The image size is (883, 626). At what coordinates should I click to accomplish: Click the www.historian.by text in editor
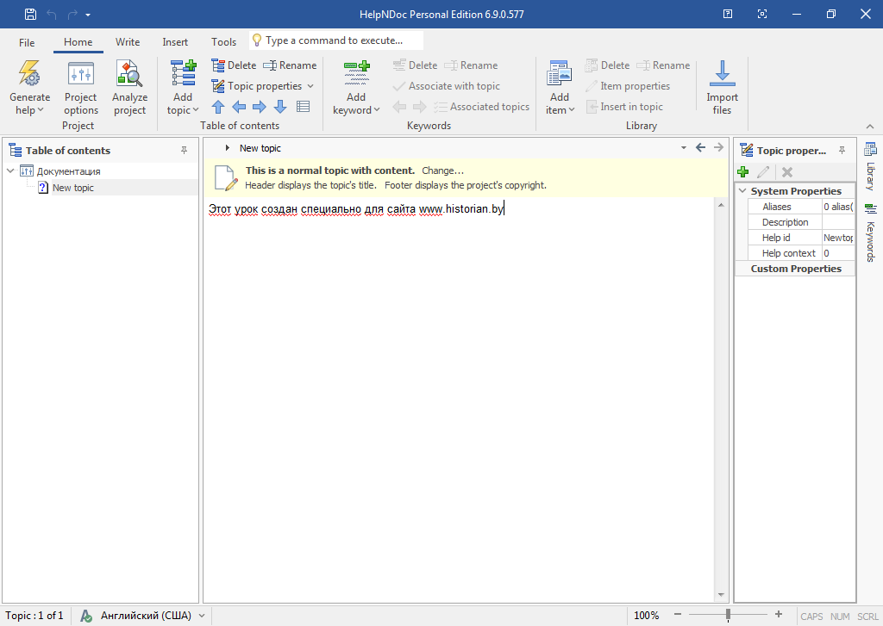461,208
